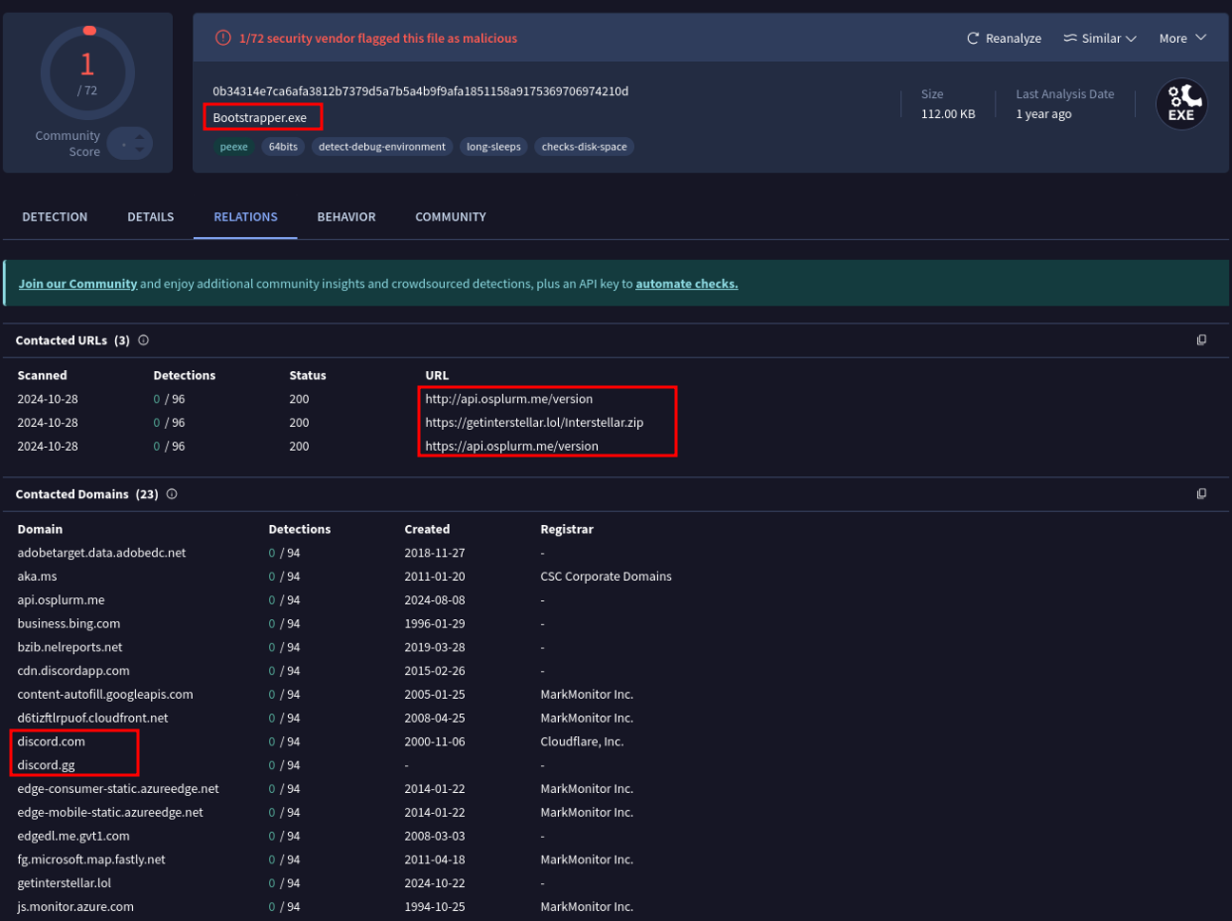Viewport: 1232px width, 921px height.
Task: Click the peexe tag
Action: click(233, 146)
